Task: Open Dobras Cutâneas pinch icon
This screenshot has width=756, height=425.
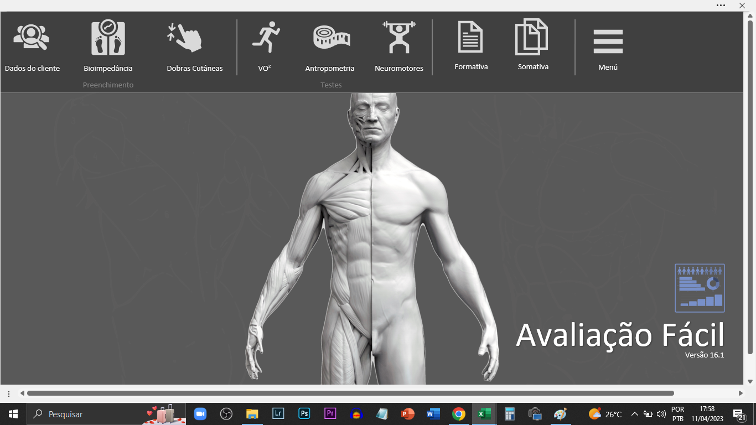Action: (185, 38)
